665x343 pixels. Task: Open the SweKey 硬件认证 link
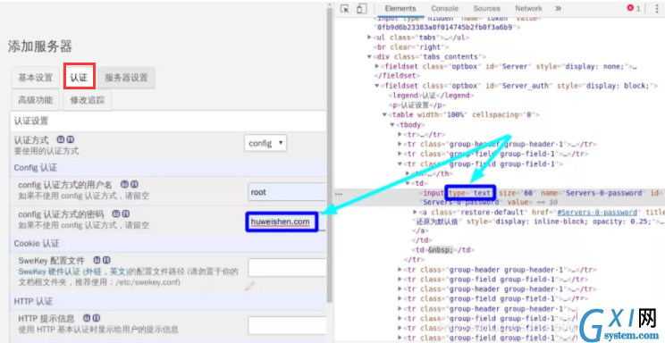(49, 272)
